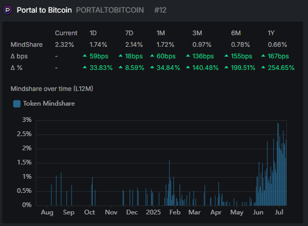Click the 60bps change value
308x226 pixels.
pyautogui.click(x=166, y=56)
